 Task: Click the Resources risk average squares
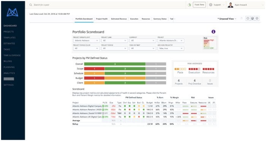(208, 69)
